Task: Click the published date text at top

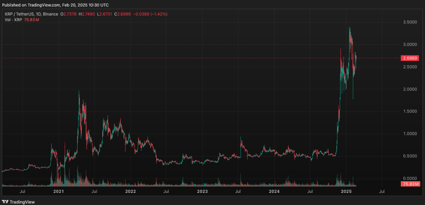Action: coord(56,5)
